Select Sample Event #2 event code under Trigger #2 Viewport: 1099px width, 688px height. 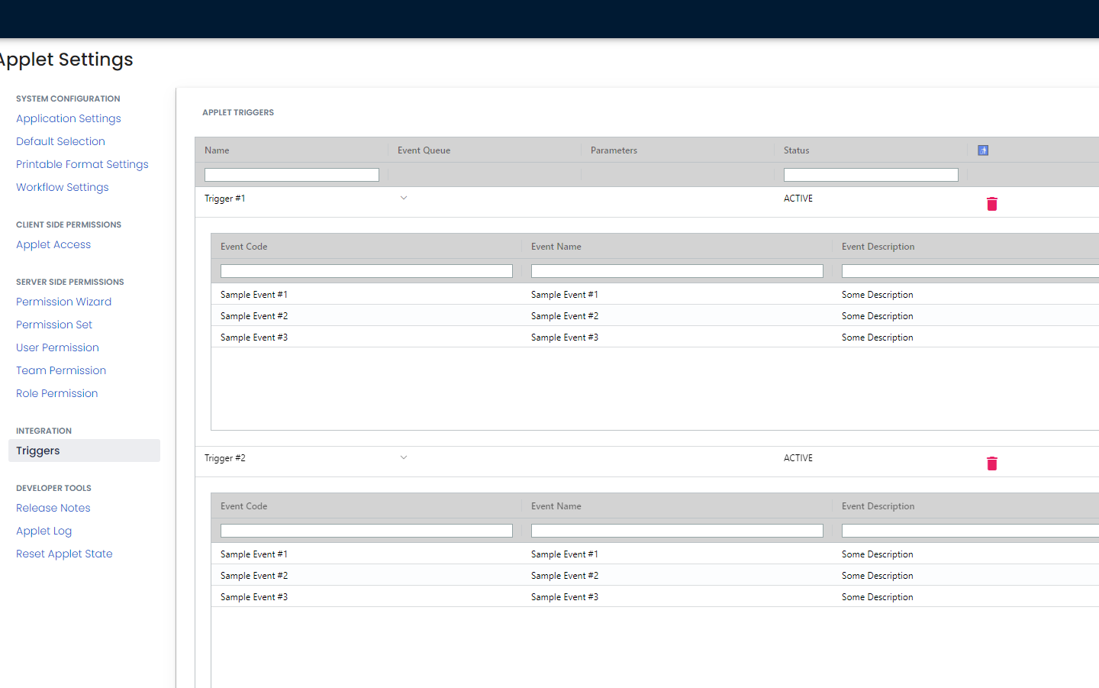(x=254, y=576)
